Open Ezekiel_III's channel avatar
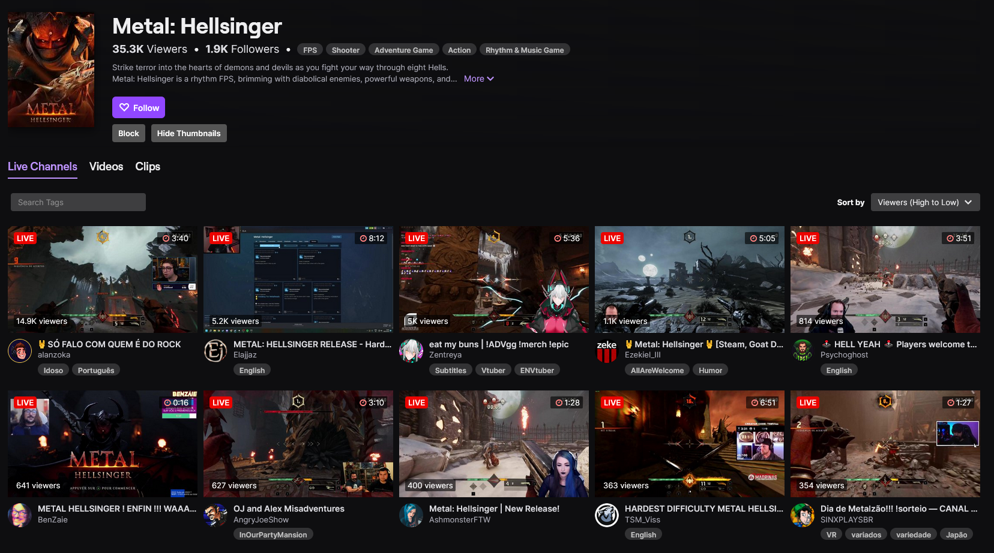Screen dimensions: 994x553 pos(607,350)
